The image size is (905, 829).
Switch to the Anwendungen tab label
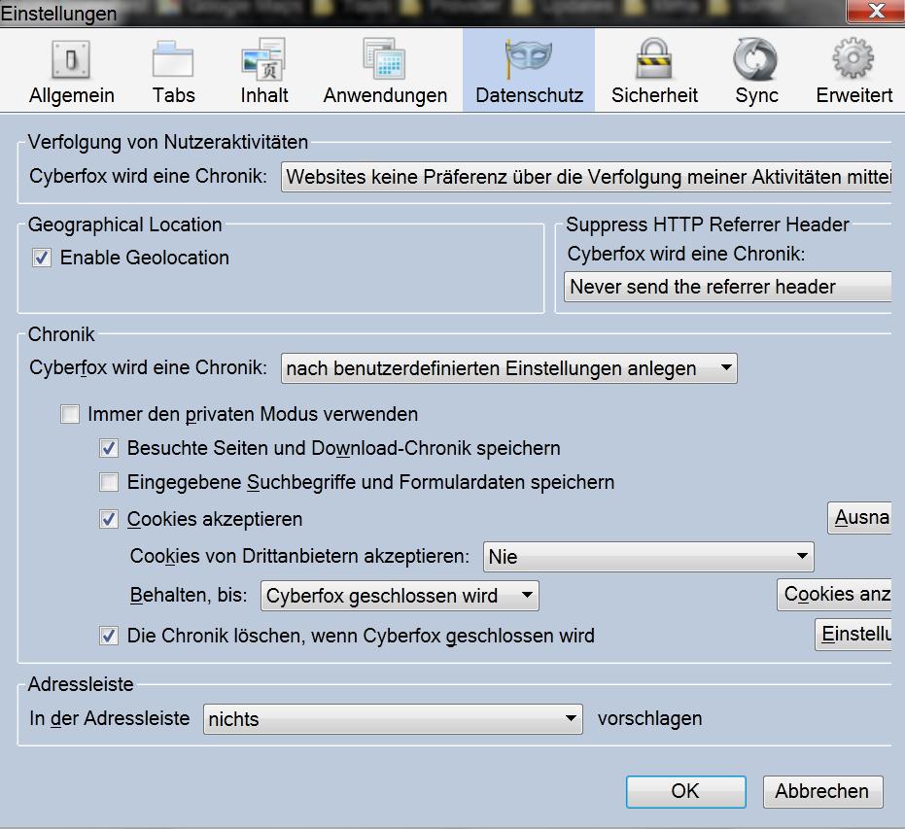pyautogui.click(x=385, y=95)
